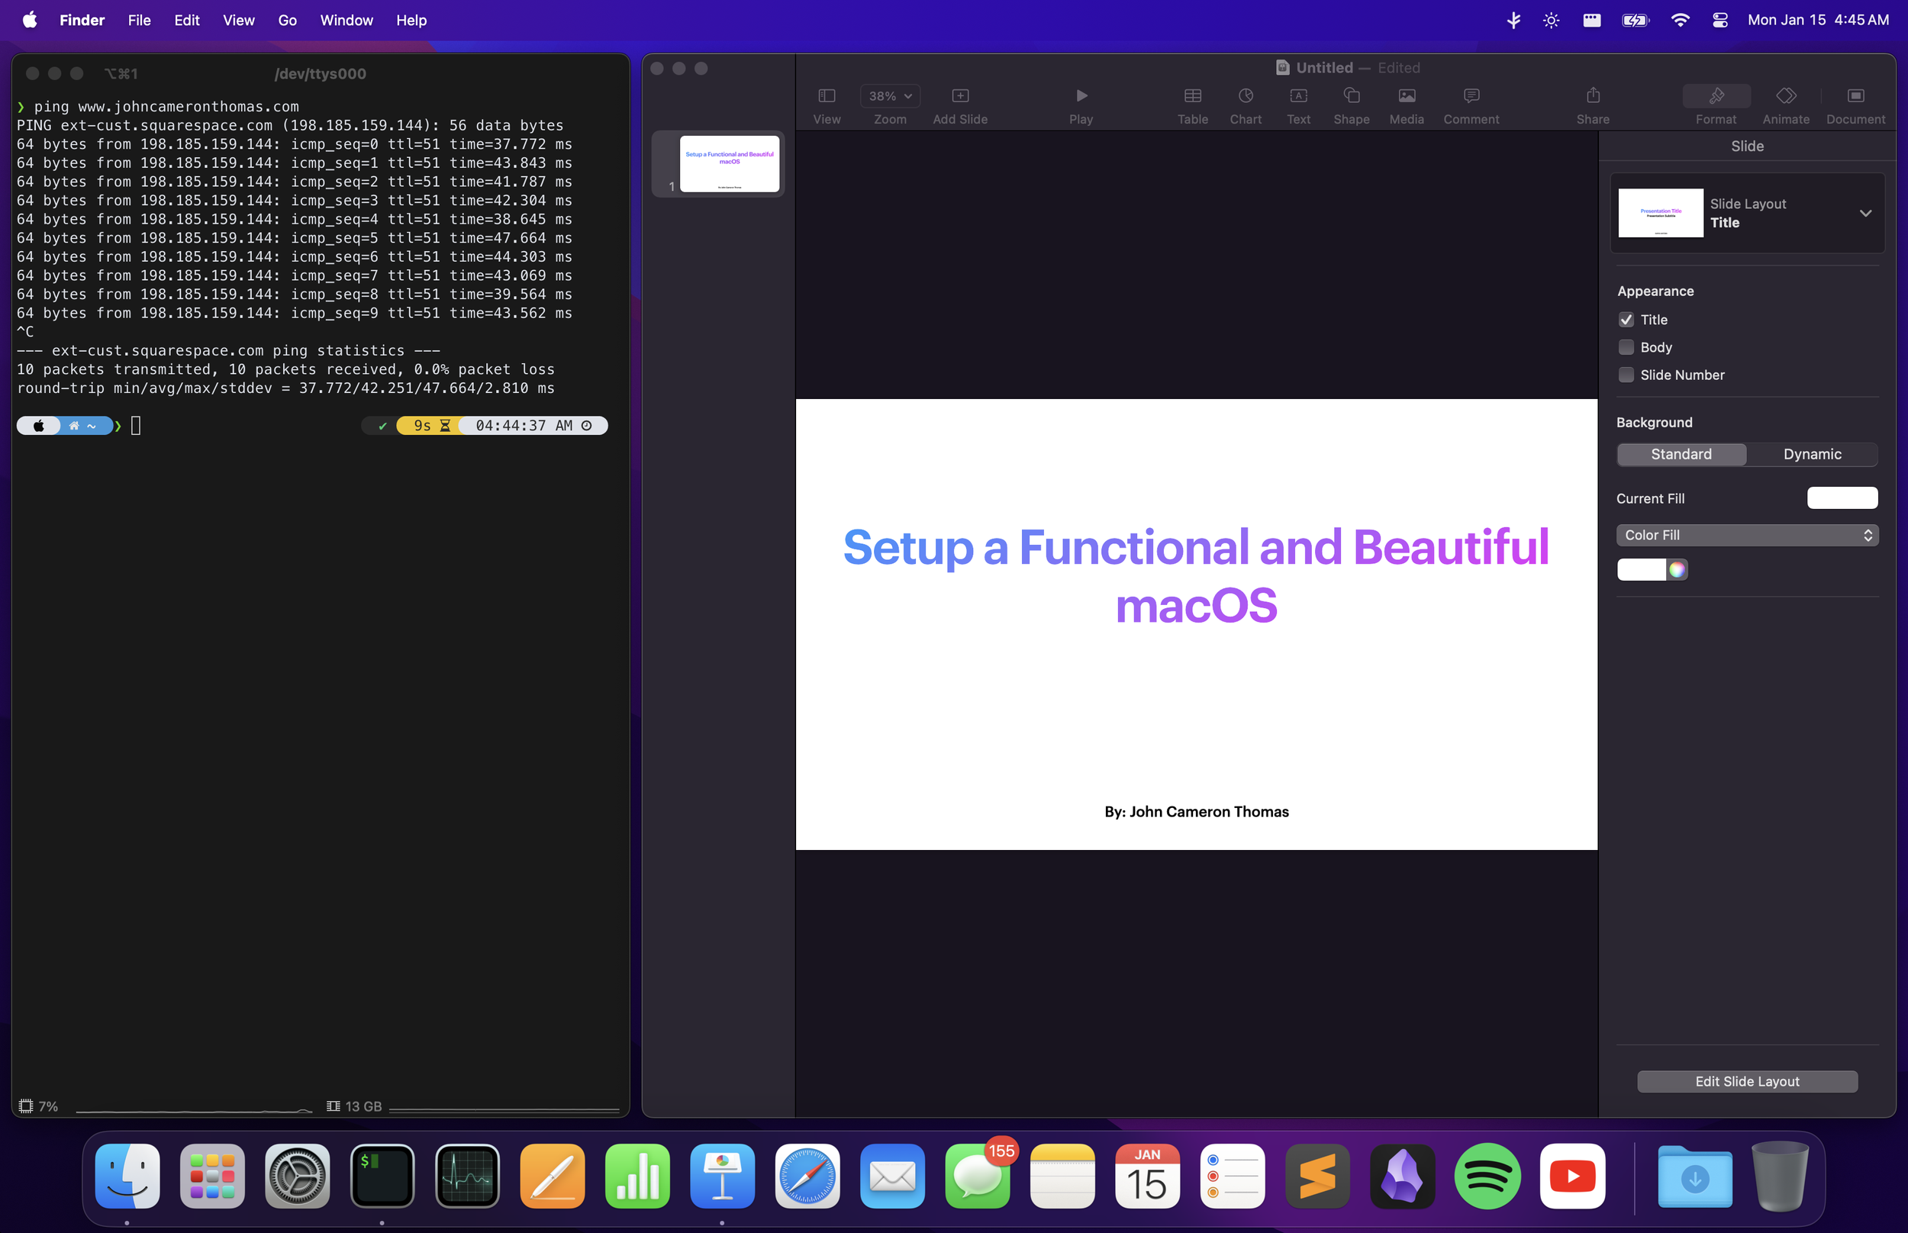Click the Shape toolbar icon
This screenshot has height=1233, width=1908.
point(1351,96)
